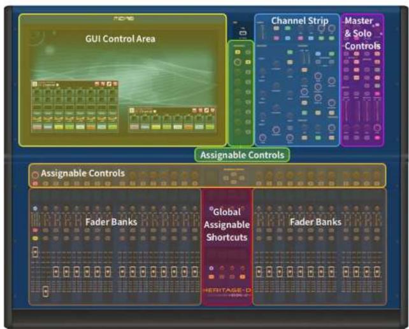
Task: Click rightmost fader cap in right Fader Banks
Action: [377, 272]
